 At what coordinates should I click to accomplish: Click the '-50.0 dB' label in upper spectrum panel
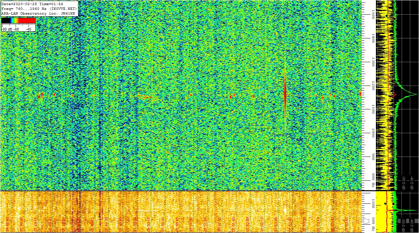point(404,182)
